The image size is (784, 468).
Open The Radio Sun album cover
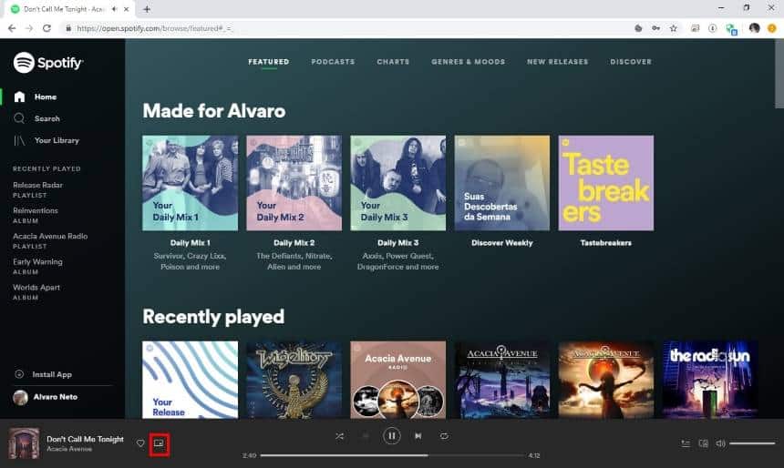pyautogui.click(x=710, y=380)
